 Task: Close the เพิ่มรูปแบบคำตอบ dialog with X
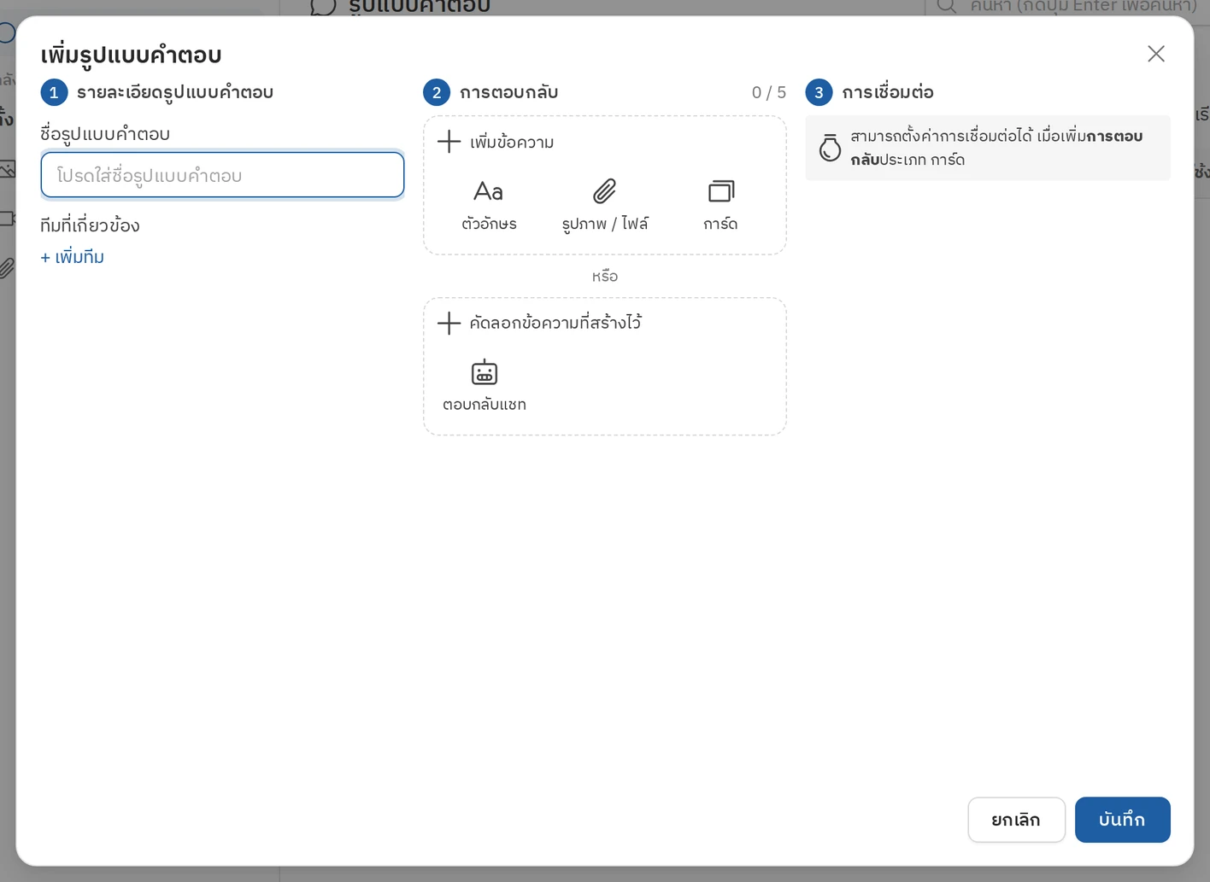point(1155,54)
